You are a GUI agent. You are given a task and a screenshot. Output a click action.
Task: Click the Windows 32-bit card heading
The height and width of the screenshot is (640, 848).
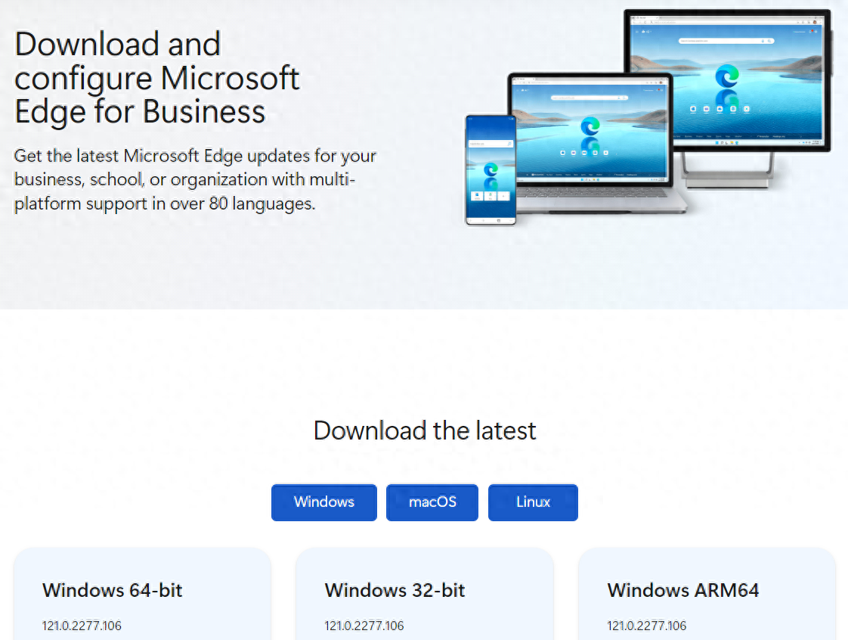(395, 590)
